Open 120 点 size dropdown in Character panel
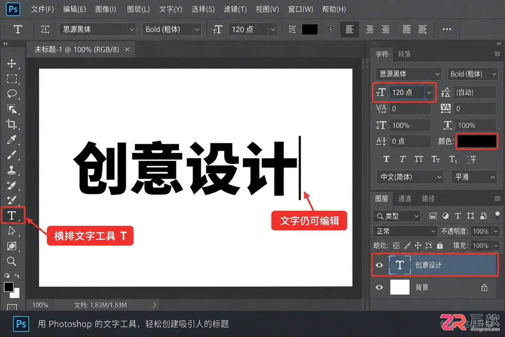This screenshot has height=337, width=505. pos(429,92)
